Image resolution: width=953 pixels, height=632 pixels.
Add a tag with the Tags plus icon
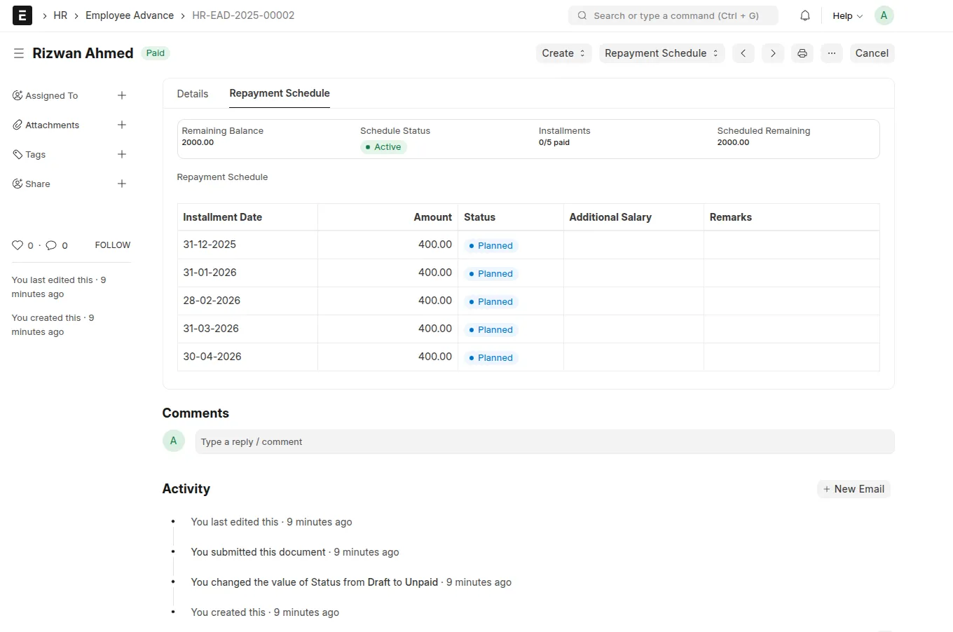pyautogui.click(x=122, y=154)
